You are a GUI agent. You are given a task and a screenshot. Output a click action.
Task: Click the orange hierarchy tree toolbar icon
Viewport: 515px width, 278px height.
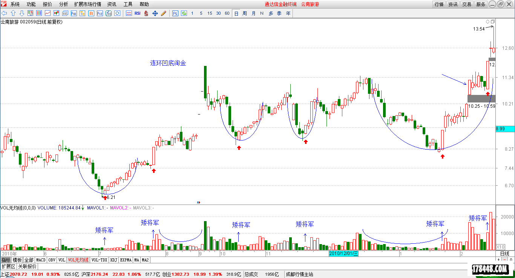(x=82, y=13)
